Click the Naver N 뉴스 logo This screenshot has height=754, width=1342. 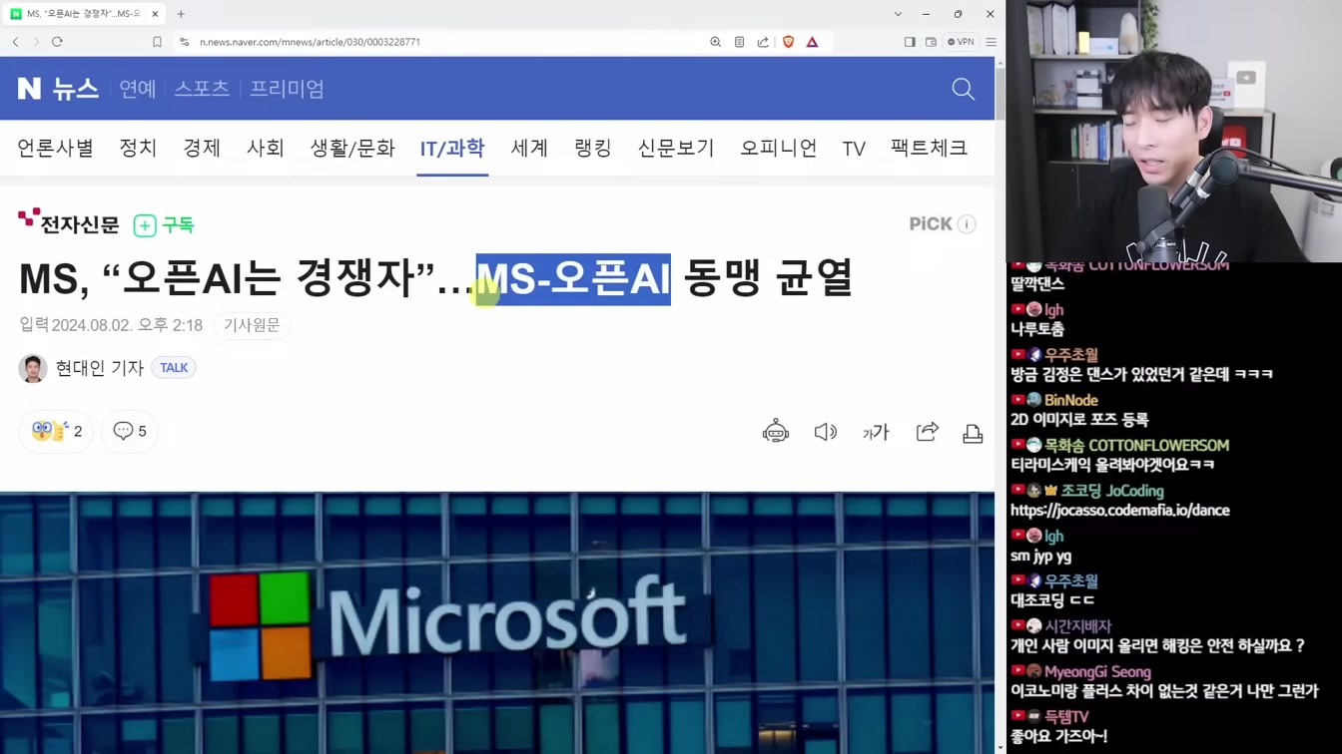(58, 89)
